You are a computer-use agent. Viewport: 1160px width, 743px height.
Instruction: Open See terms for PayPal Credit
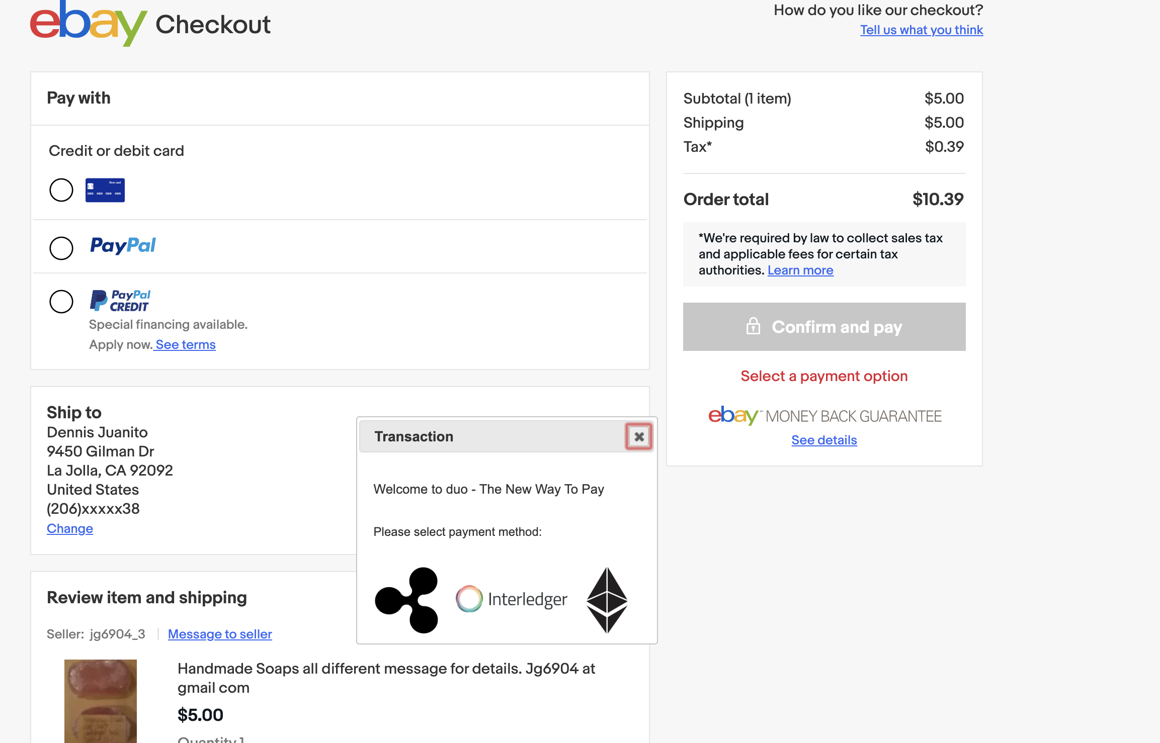[x=185, y=345]
